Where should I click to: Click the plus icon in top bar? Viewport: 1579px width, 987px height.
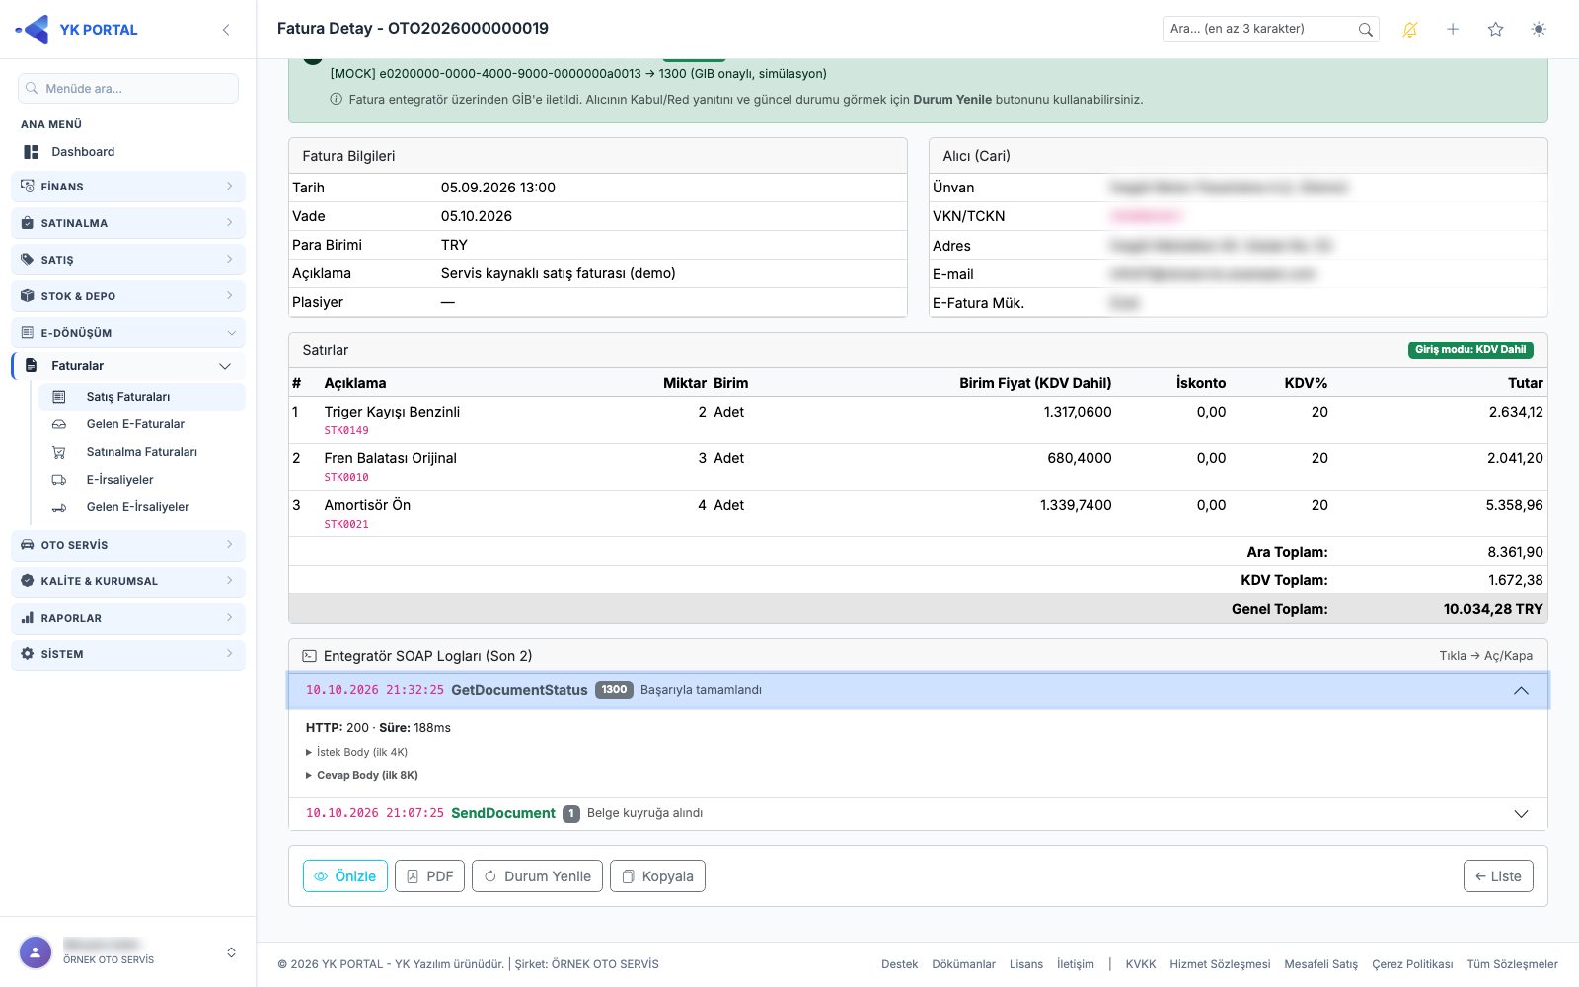pyautogui.click(x=1453, y=30)
